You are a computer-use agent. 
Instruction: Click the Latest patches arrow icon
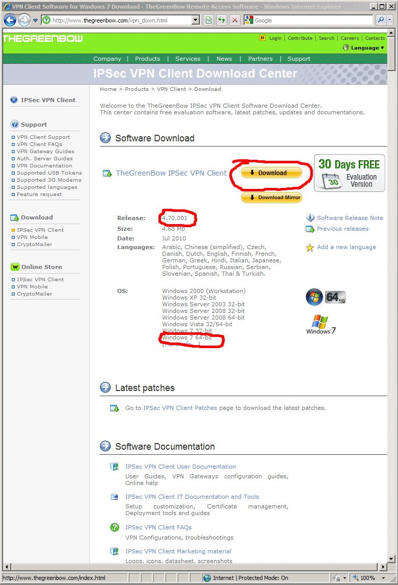tap(105, 387)
